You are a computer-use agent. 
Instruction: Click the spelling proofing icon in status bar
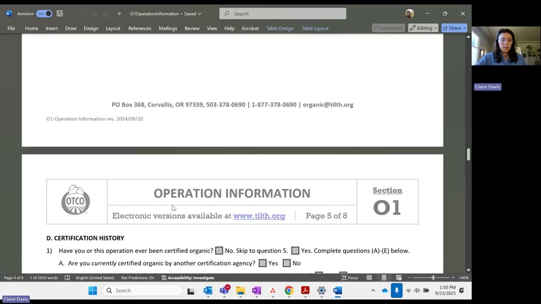tap(67, 278)
